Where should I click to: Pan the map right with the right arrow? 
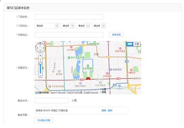(43, 48)
